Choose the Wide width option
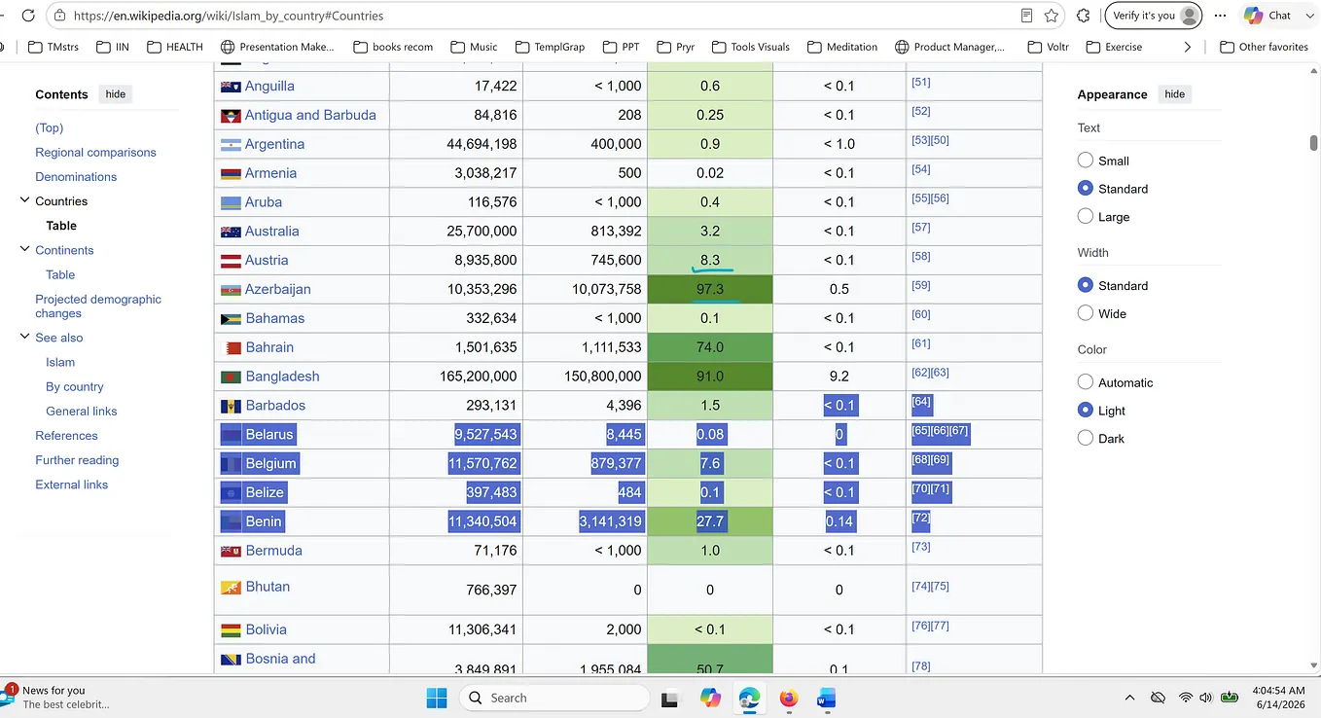The height and width of the screenshot is (718, 1321). pos(1086,313)
